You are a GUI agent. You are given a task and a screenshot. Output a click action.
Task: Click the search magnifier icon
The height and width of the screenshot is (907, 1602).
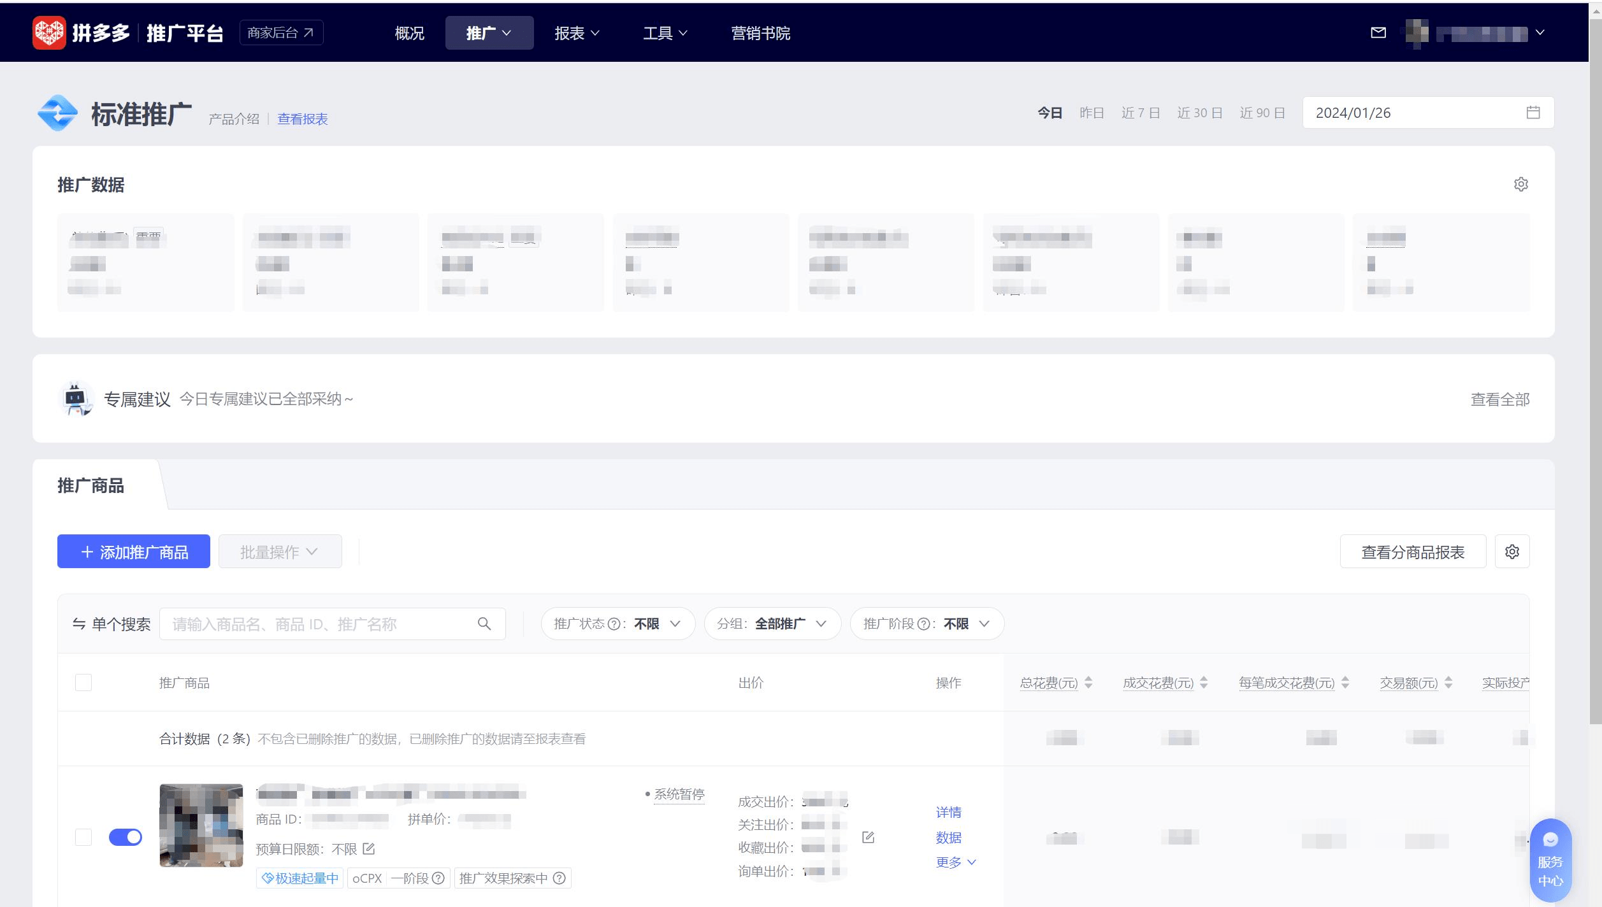coord(484,624)
